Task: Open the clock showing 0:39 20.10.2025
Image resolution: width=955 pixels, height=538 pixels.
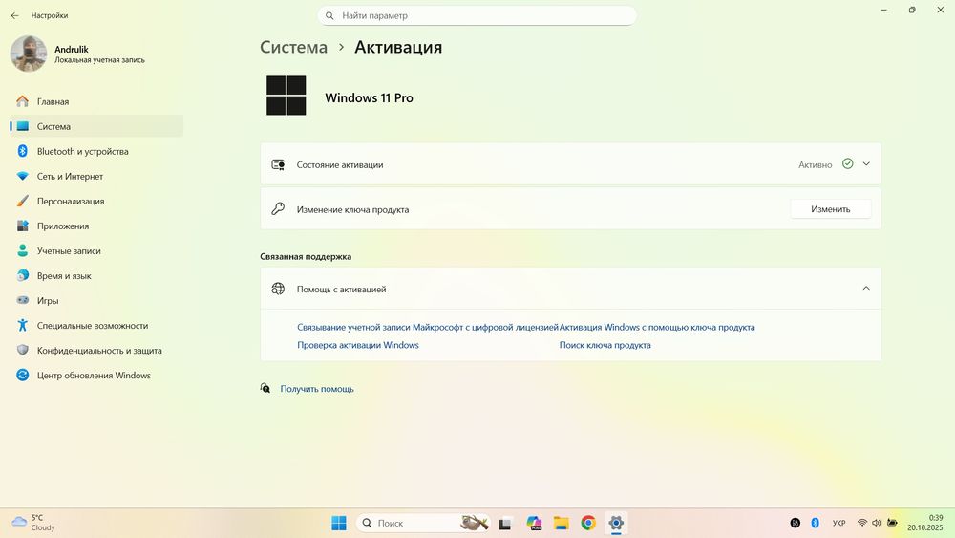Action: (924, 523)
